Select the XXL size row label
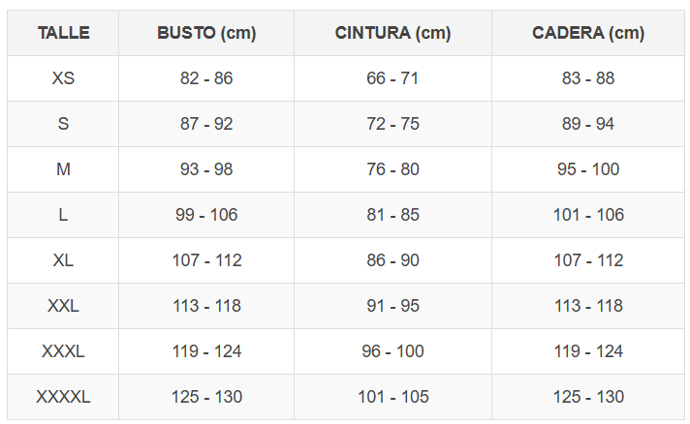This screenshot has width=690, height=424. 63,306
